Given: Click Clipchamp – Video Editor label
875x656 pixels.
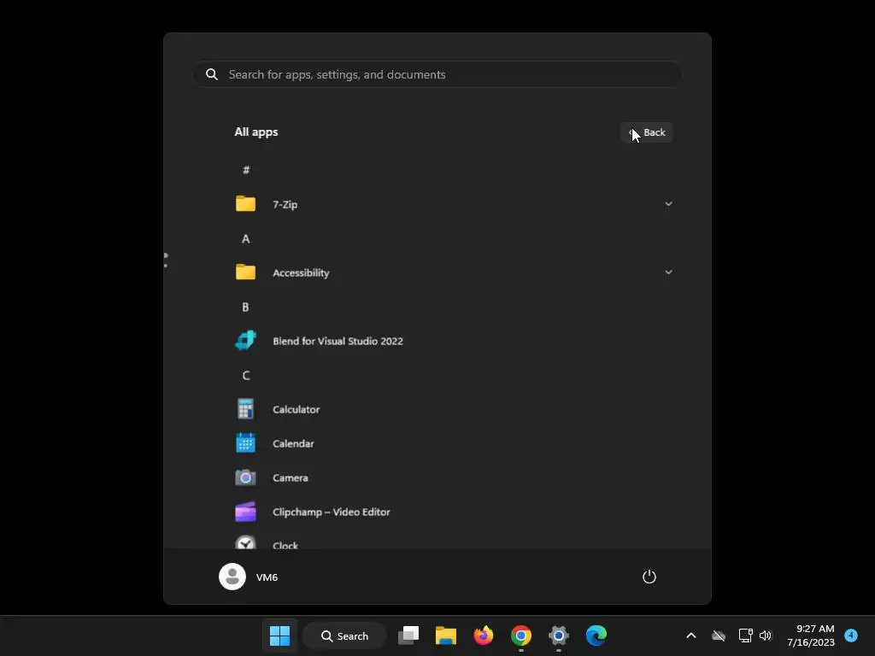Looking at the screenshot, I should click(332, 512).
